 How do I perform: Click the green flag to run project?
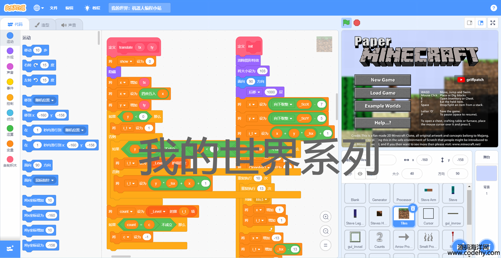click(346, 23)
